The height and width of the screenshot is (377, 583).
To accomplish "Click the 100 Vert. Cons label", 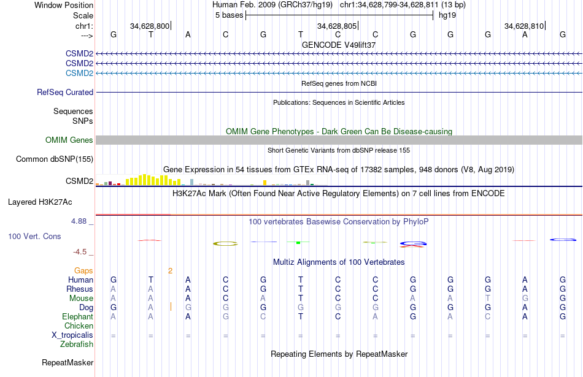I will 34,236.
